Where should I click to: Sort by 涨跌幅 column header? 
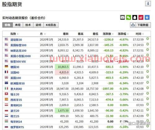click(x=123, y=34)
